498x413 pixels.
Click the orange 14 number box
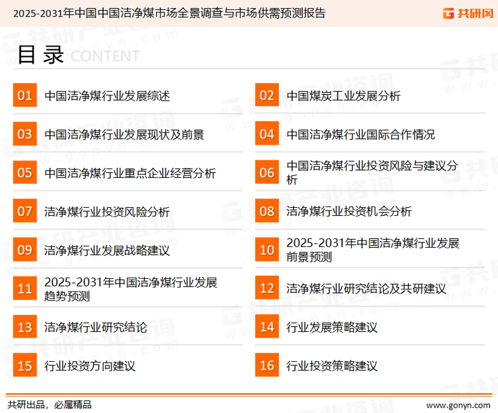click(x=267, y=327)
